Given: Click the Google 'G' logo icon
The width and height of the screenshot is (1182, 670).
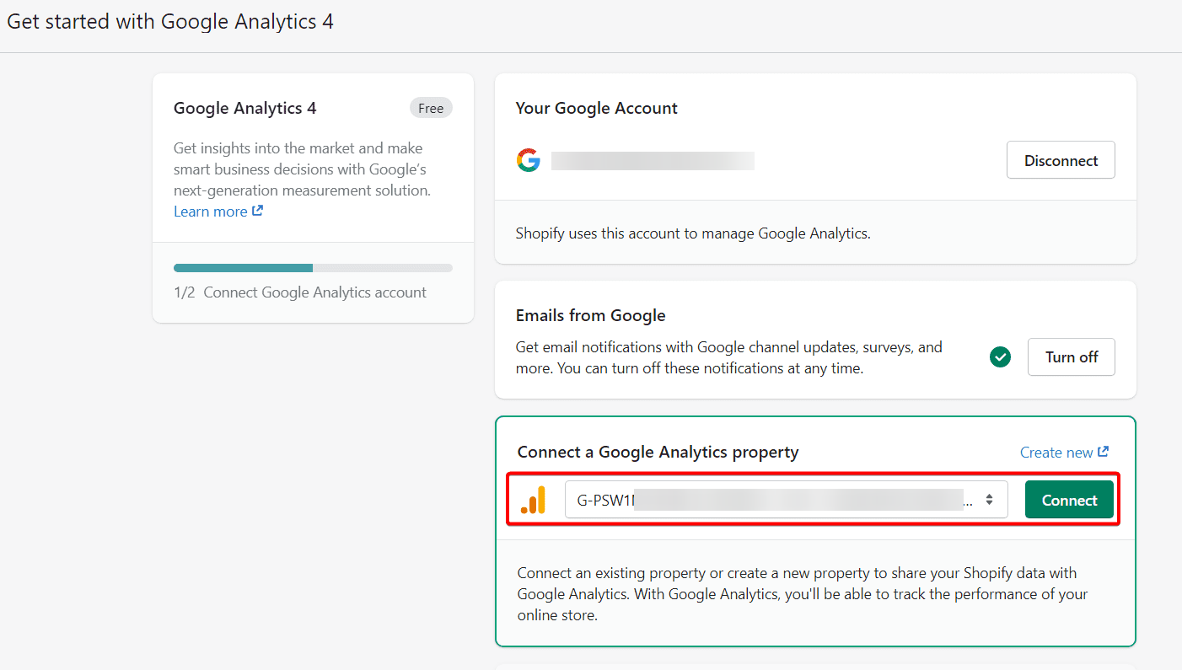Looking at the screenshot, I should 529,160.
